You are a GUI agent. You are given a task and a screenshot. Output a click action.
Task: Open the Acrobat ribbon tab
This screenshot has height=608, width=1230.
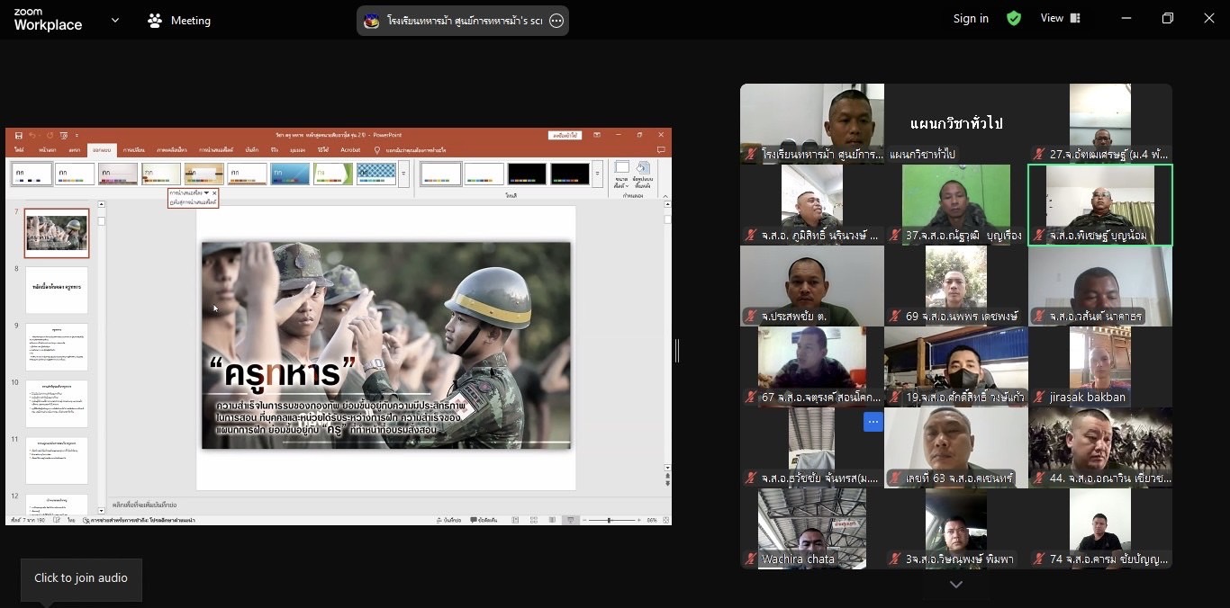(x=350, y=149)
